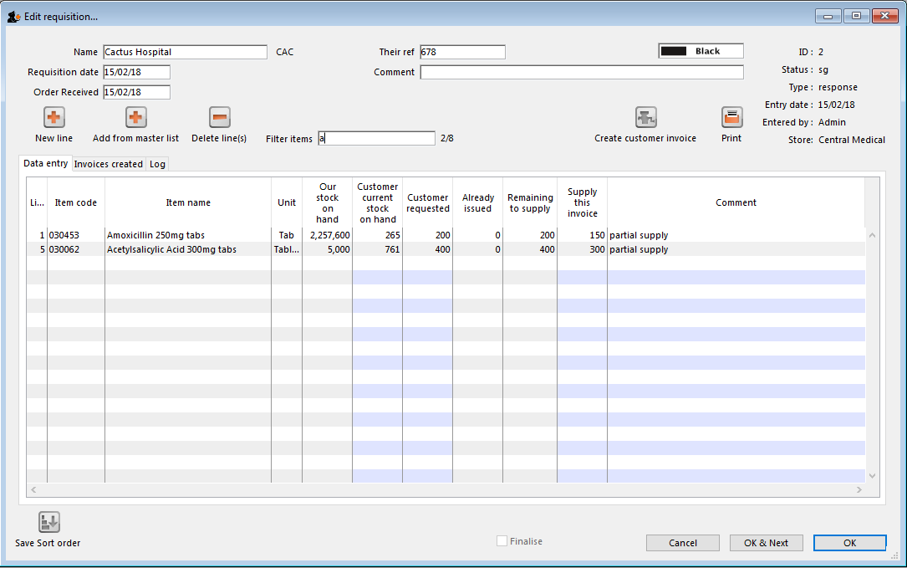Click customer stock value 265

pyautogui.click(x=392, y=235)
